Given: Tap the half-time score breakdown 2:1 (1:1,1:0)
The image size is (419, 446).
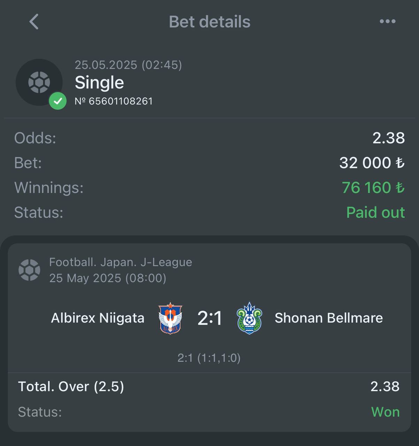Looking at the screenshot, I should (x=209, y=358).
